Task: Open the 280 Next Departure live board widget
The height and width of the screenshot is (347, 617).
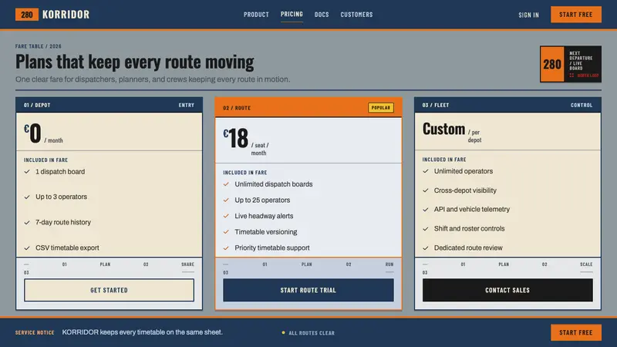Action: coord(571,64)
